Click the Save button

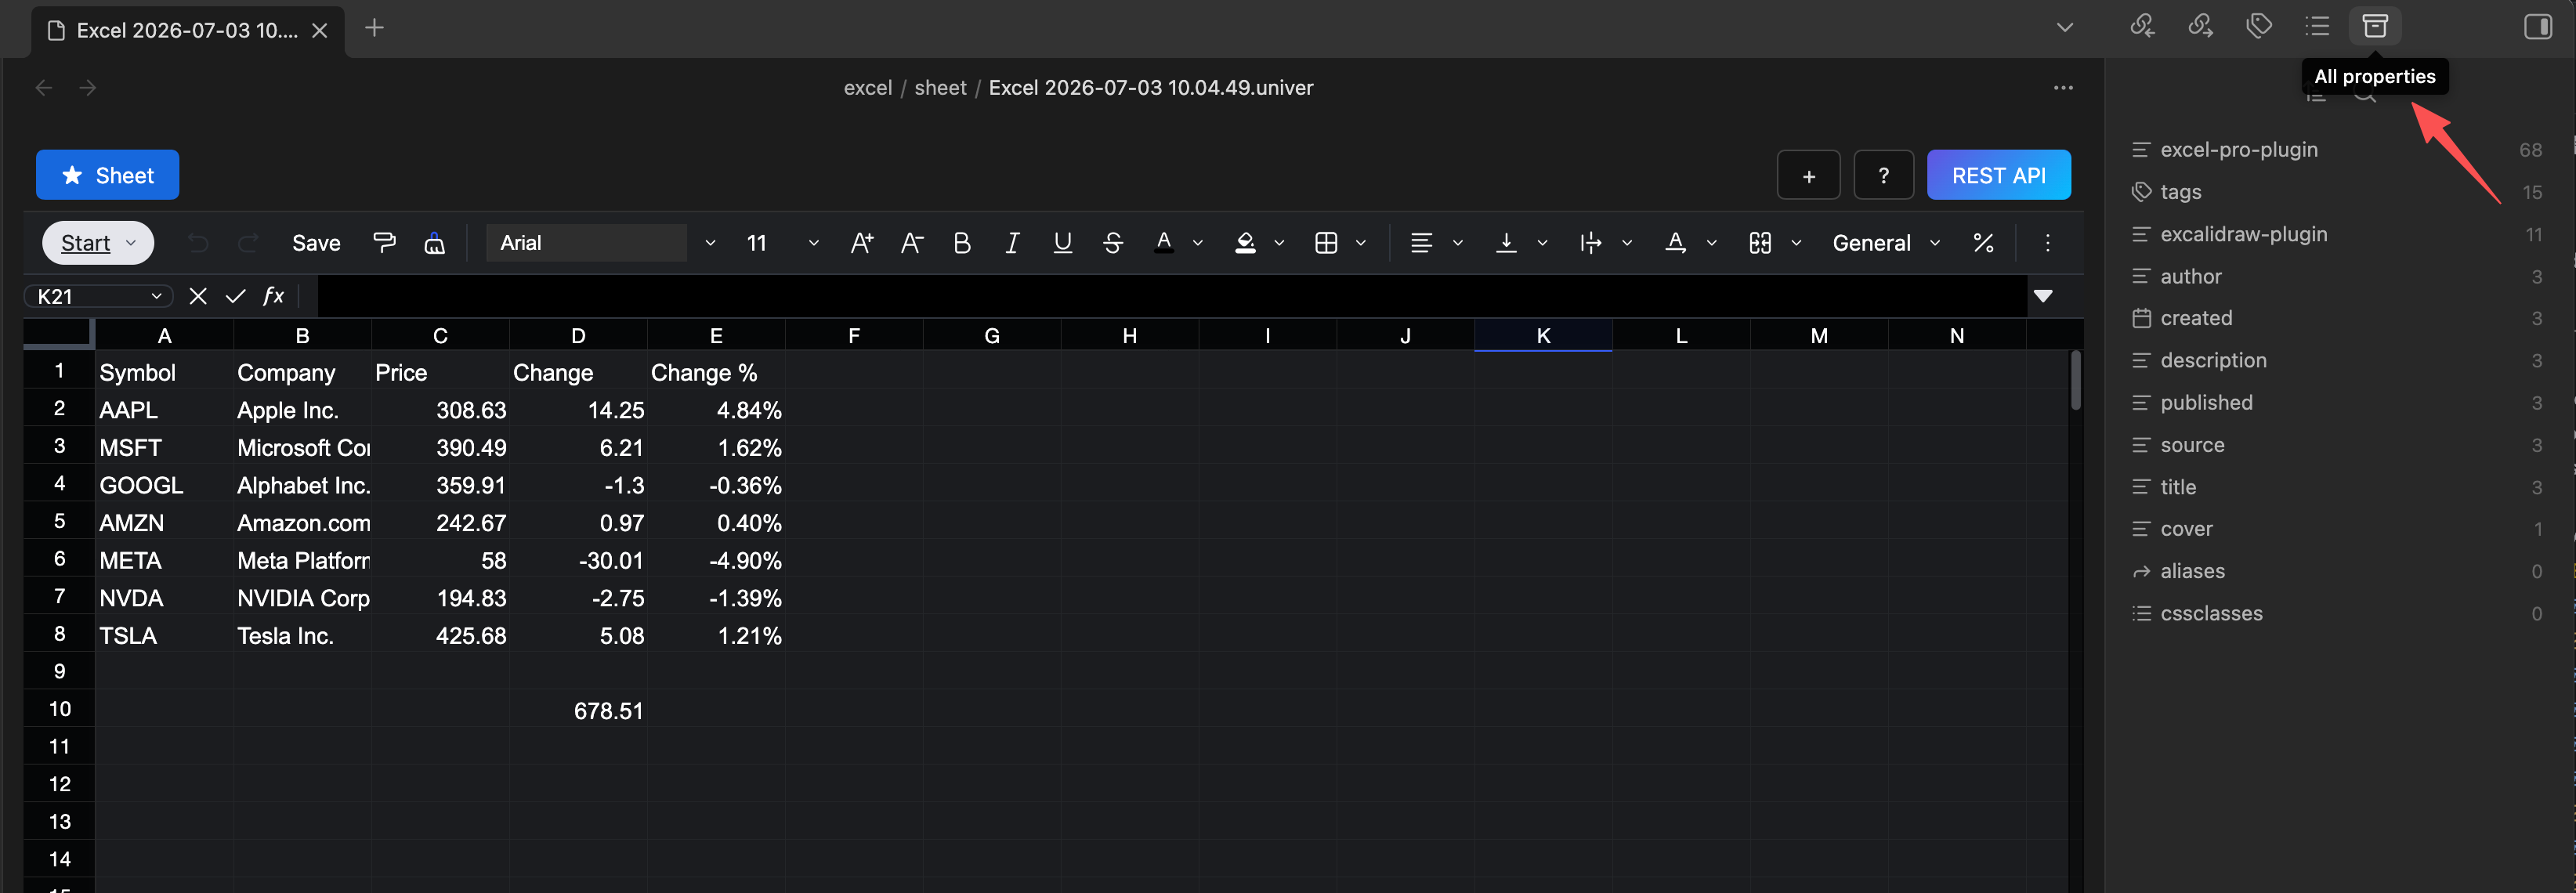tap(316, 243)
